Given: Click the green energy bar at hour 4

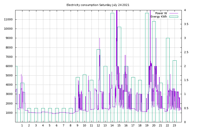Looking at the screenshot, I should pos(43,115).
